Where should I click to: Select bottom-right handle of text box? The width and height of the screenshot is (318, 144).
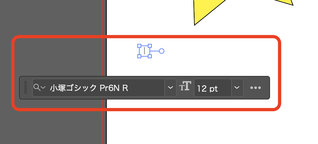click(150, 56)
